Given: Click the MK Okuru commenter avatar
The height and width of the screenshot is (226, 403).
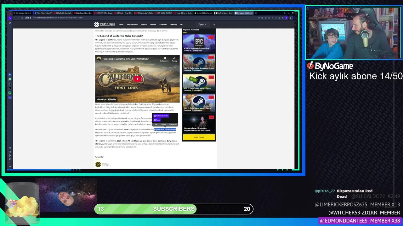Looking at the screenshot, I should (98, 164).
